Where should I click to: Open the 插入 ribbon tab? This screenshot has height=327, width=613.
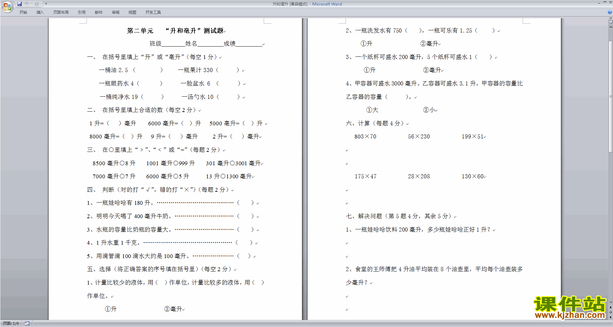tap(40, 12)
